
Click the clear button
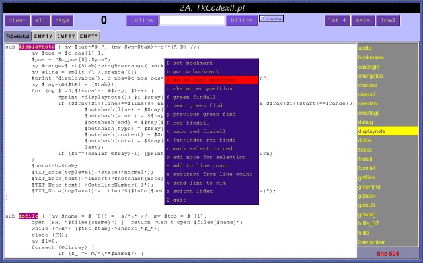(18, 20)
